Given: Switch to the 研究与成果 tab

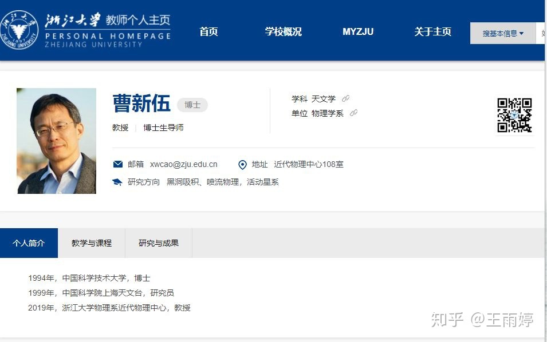Looking at the screenshot, I should point(159,243).
